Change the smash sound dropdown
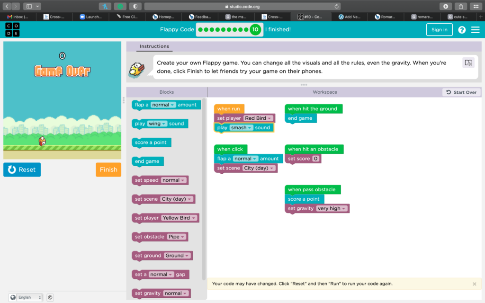The width and height of the screenshot is (485, 303). 241,128
